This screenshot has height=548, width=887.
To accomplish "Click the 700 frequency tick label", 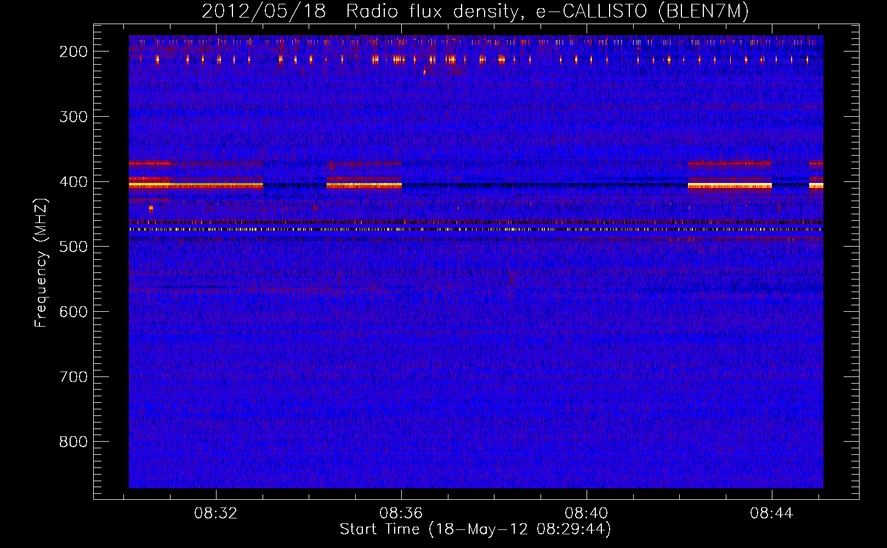I will coord(73,377).
